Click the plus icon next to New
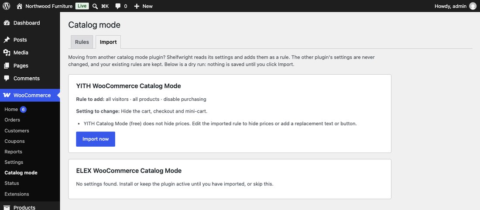The image size is (480, 210). pos(137,6)
